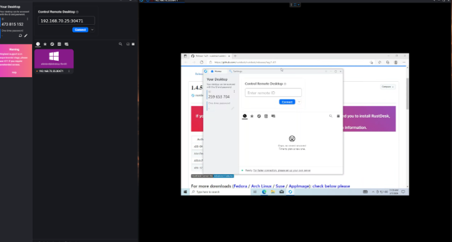Click 'check below please' link
Image resolution: width=452 pixels, height=242 pixels.
coord(331,186)
